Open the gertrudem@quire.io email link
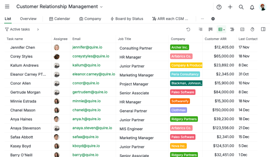This screenshot has height=157, width=270. point(90,92)
